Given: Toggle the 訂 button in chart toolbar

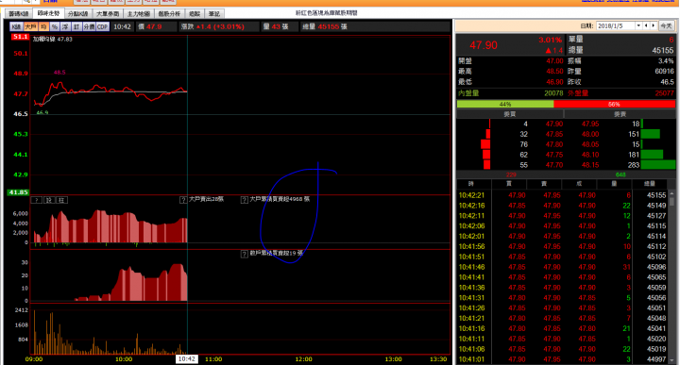Looking at the screenshot, I should pyautogui.click(x=76, y=26).
